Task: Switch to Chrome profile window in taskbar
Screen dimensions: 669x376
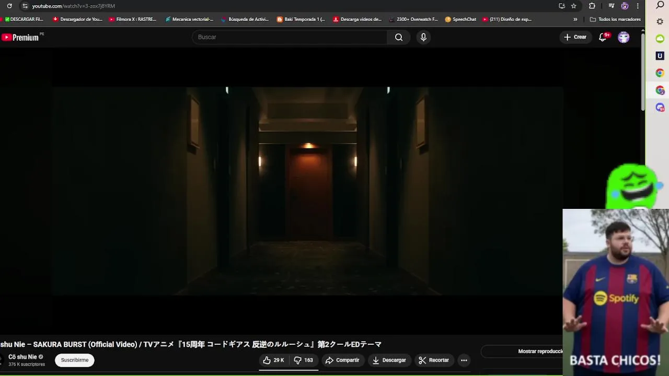Action: [660, 90]
